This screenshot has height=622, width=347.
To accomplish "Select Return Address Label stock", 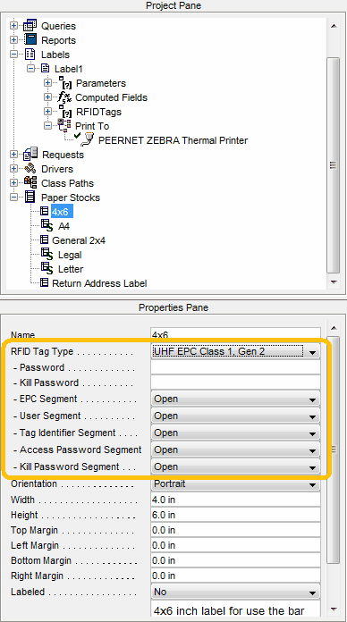I will click(x=99, y=283).
